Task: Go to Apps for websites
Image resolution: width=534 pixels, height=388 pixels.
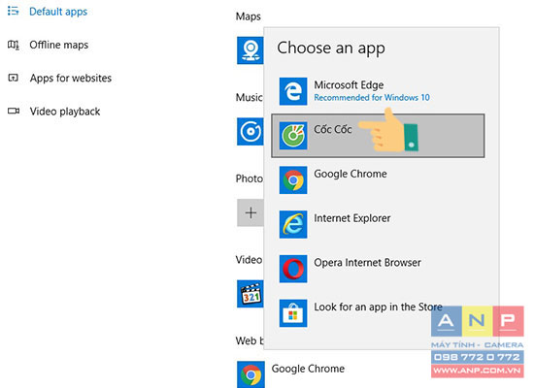Action: 71,78
